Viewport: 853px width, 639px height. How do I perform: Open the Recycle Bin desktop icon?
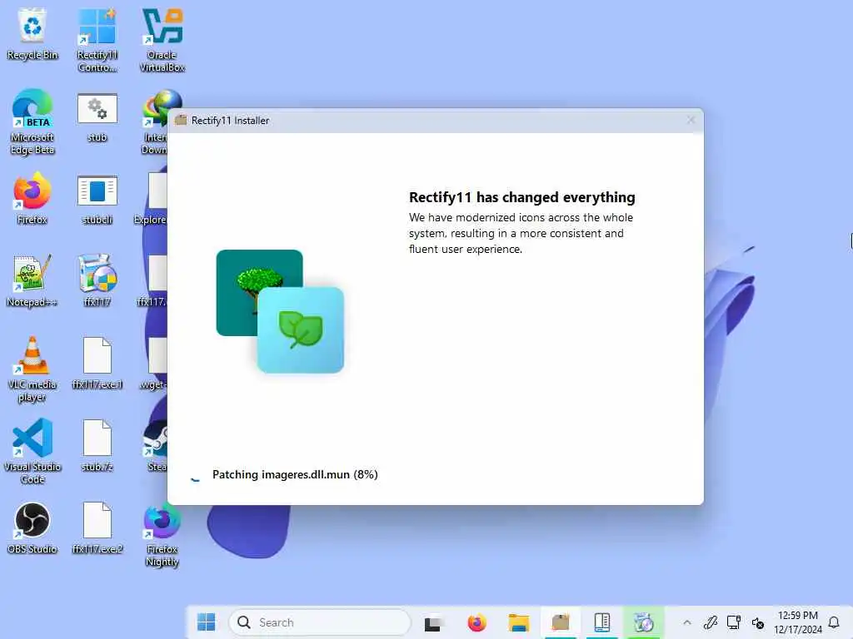tap(32, 33)
